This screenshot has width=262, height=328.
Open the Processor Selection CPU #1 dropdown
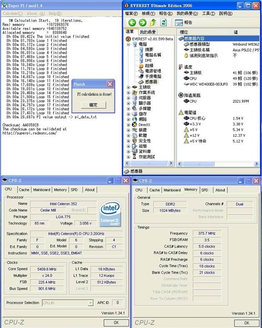pos(90,303)
